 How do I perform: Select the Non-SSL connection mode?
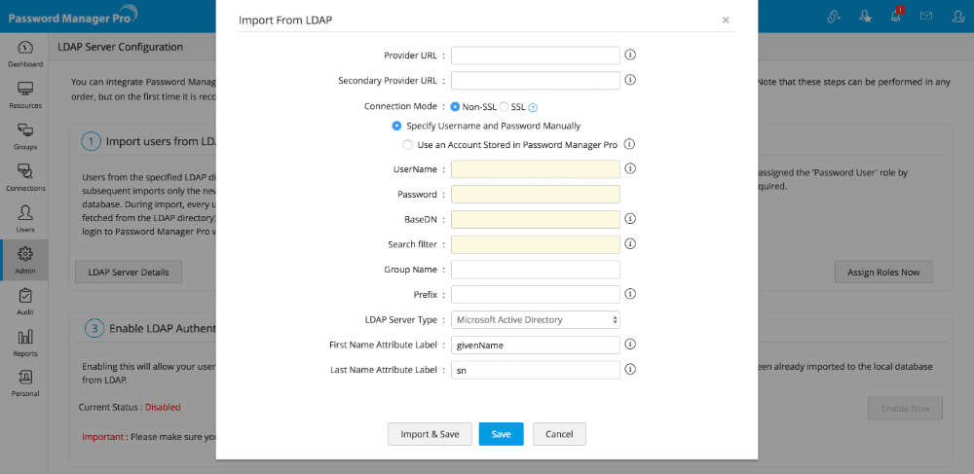[x=455, y=106]
